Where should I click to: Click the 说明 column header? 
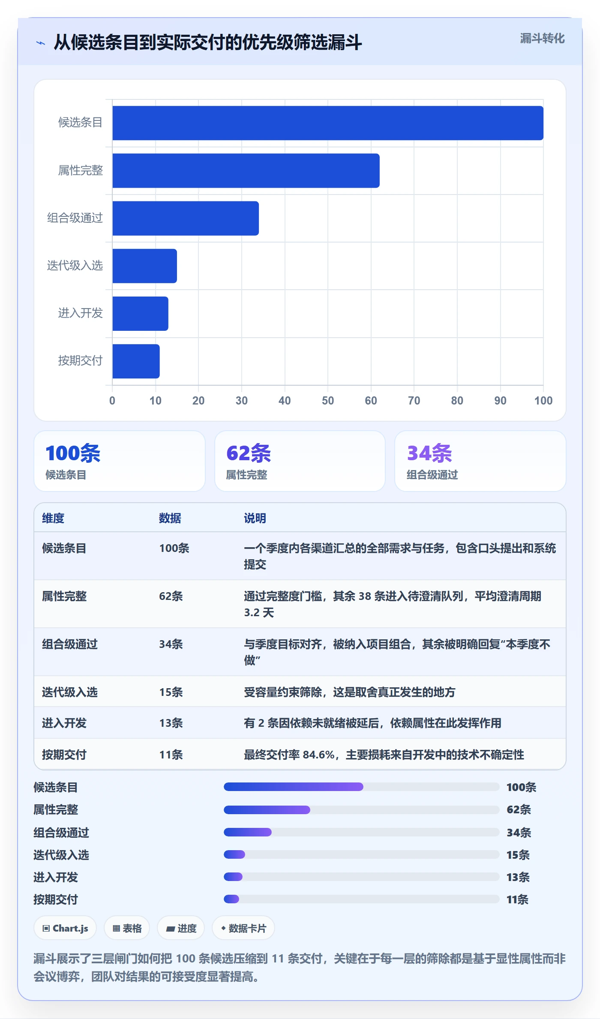click(255, 518)
